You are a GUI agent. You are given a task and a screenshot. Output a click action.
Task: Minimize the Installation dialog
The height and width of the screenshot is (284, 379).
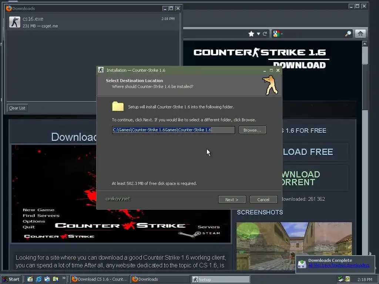coord(265,70)
